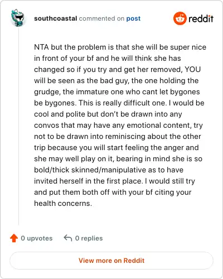The image size is (223, 279).
Task: Click the "commented on" header text
Action: coord(101,18)
